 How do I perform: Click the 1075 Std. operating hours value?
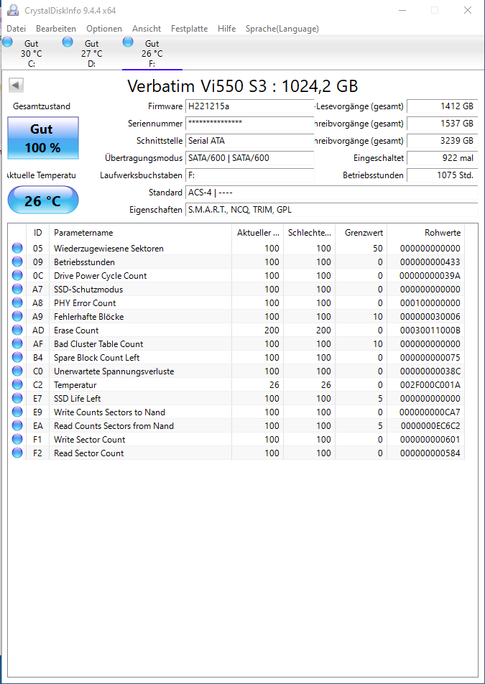[443, 175]
